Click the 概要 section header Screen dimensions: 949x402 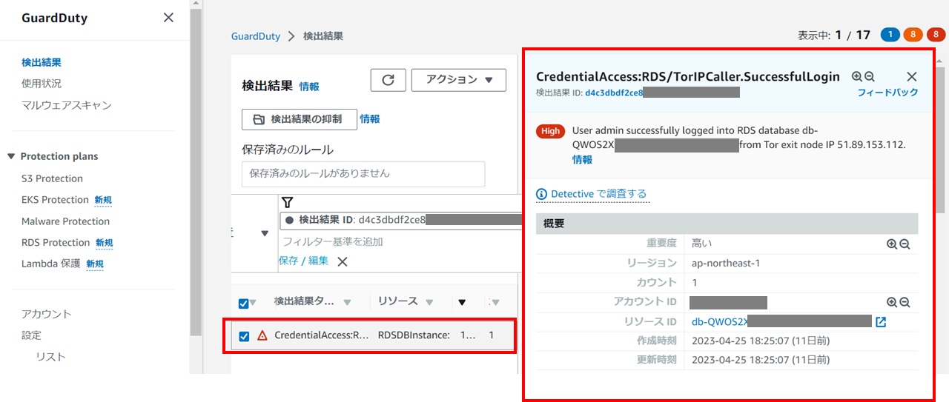click(727, 224)
